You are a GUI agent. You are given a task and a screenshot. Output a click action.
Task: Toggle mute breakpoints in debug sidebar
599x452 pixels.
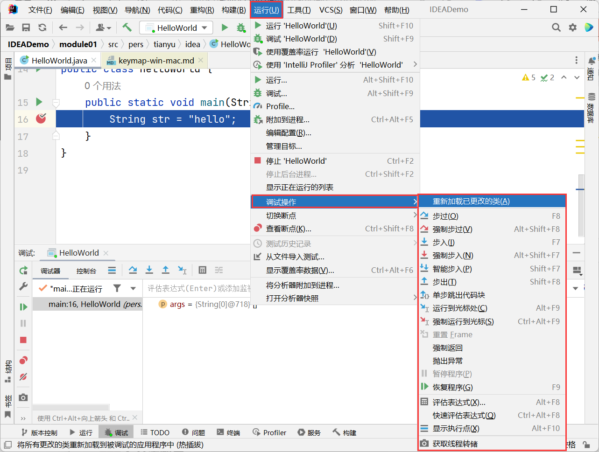pyautogui.click(x=23, y=377)
